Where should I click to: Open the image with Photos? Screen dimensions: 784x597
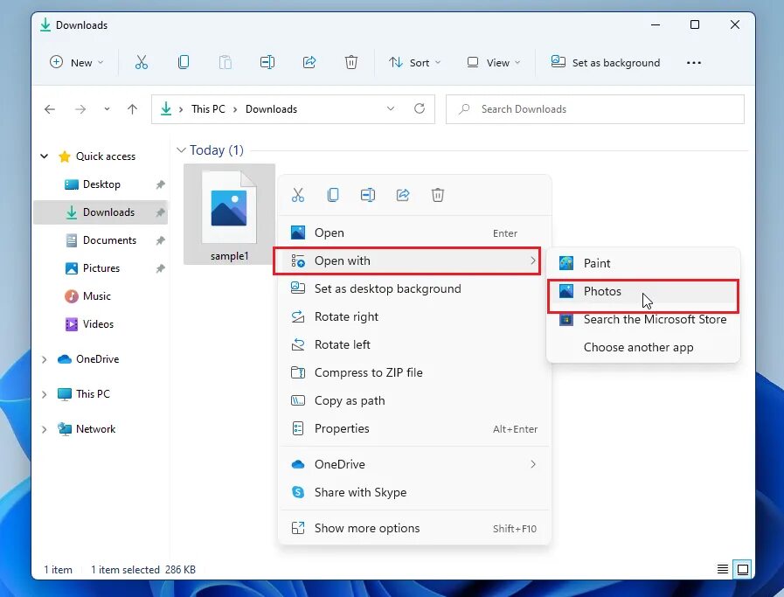tap(643, 291)
